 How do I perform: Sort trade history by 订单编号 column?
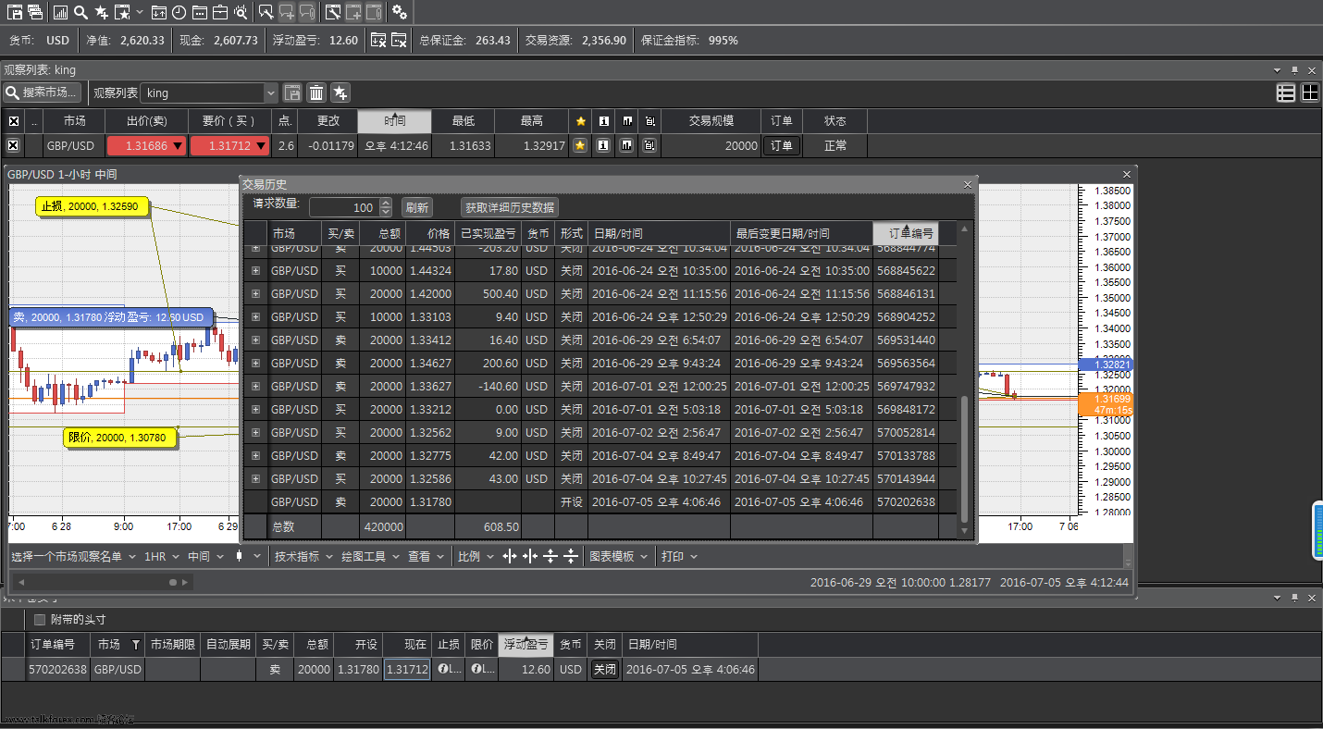coord(906,233)
